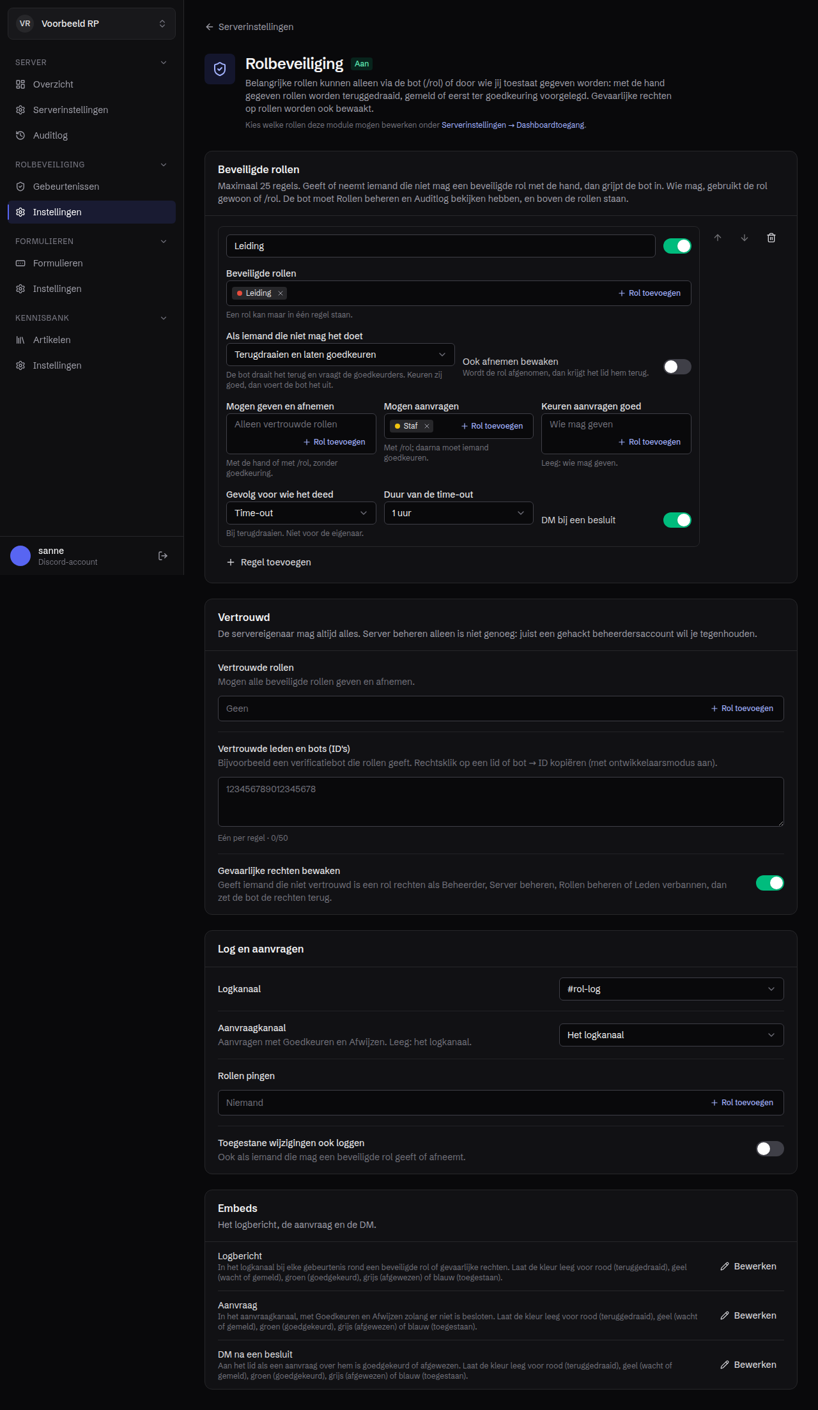Click the Vertrouwde leden ID's text area
This screenshot has width=818, height=1410.
(501, 802)
